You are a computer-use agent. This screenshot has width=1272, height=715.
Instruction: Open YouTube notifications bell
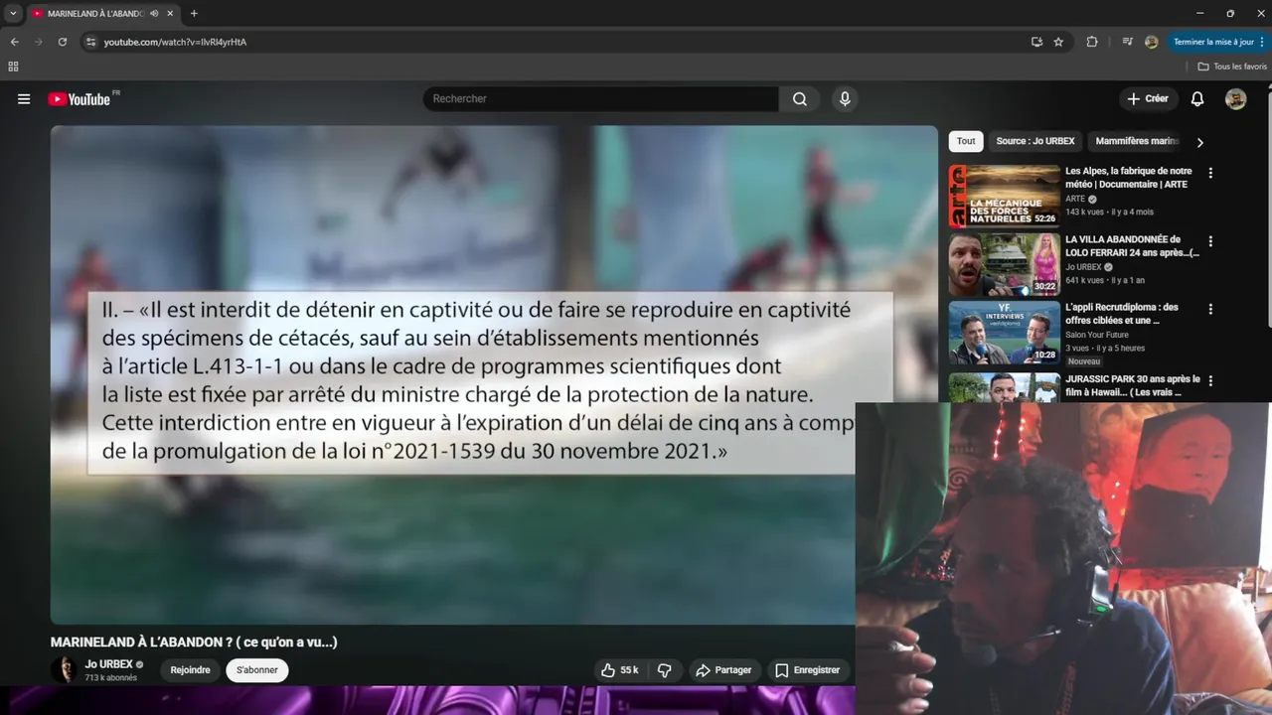1197,99
